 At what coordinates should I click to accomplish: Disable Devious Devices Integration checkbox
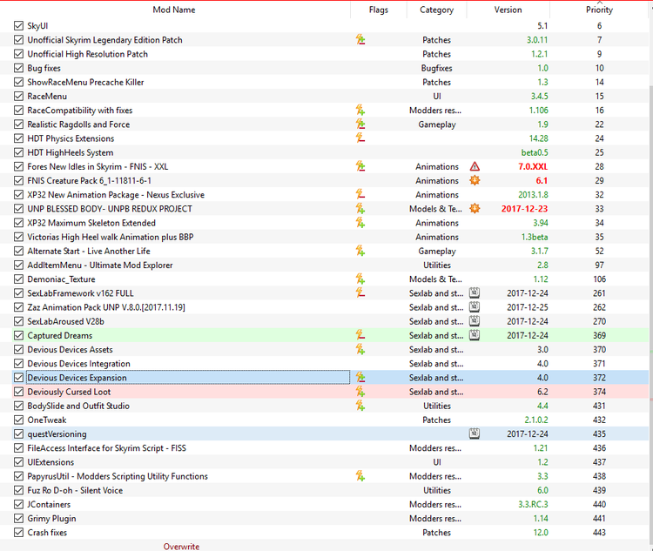pos(18,364)
